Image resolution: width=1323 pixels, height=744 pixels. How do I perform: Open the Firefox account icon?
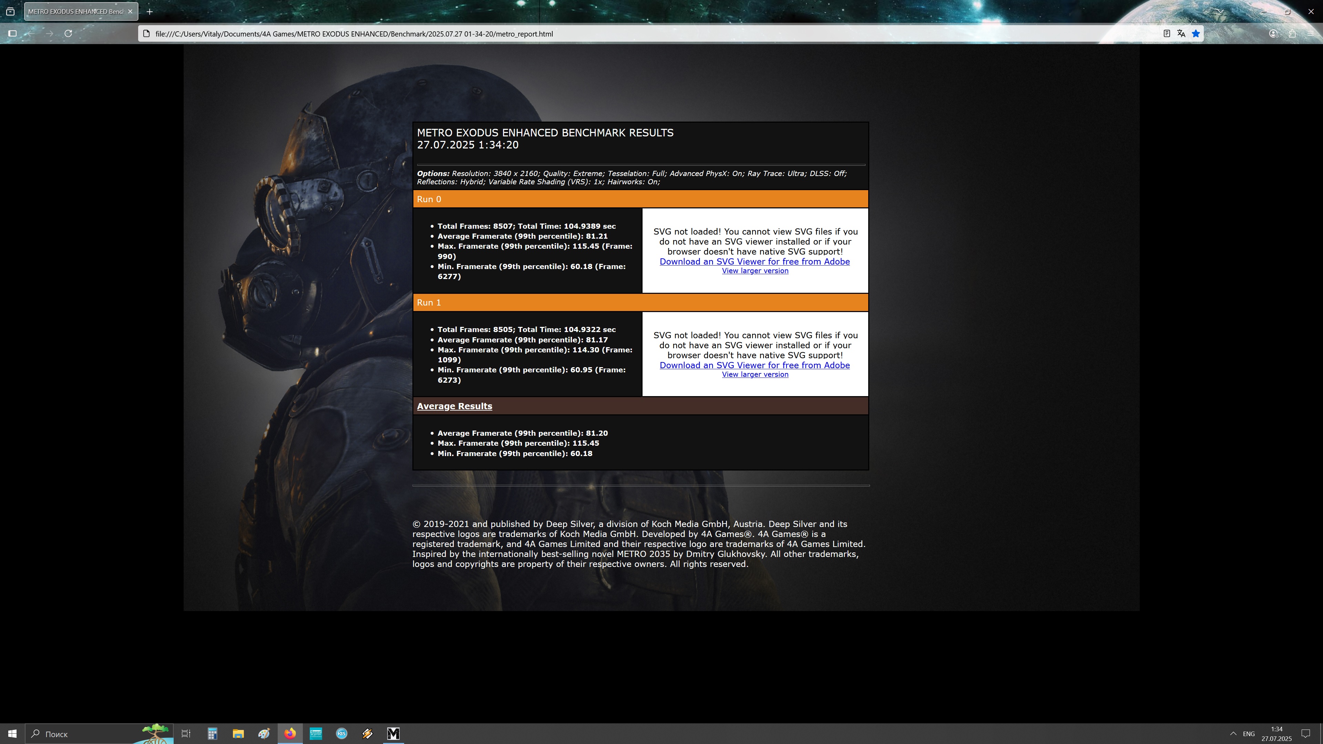pyautogui.click(x=1273, y=33)
